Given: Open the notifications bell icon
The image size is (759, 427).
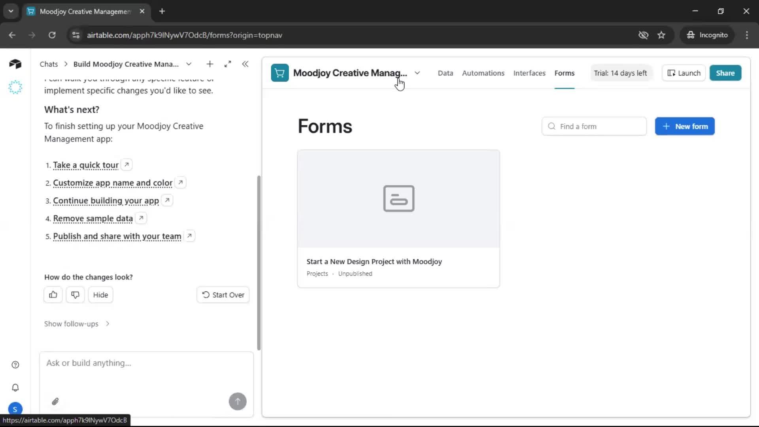Looking at the screenshot, I should [x=15, y=387].
